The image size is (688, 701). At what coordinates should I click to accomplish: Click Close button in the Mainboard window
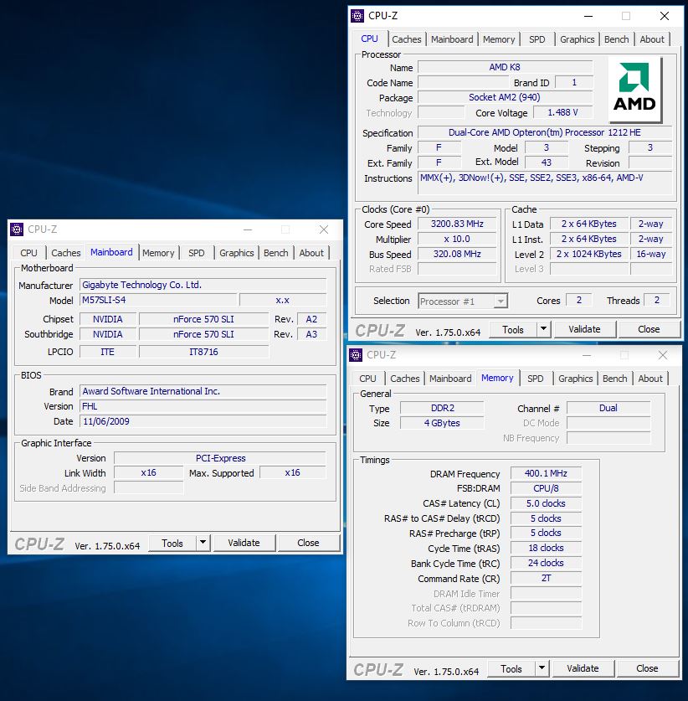[x=308, y=543]
